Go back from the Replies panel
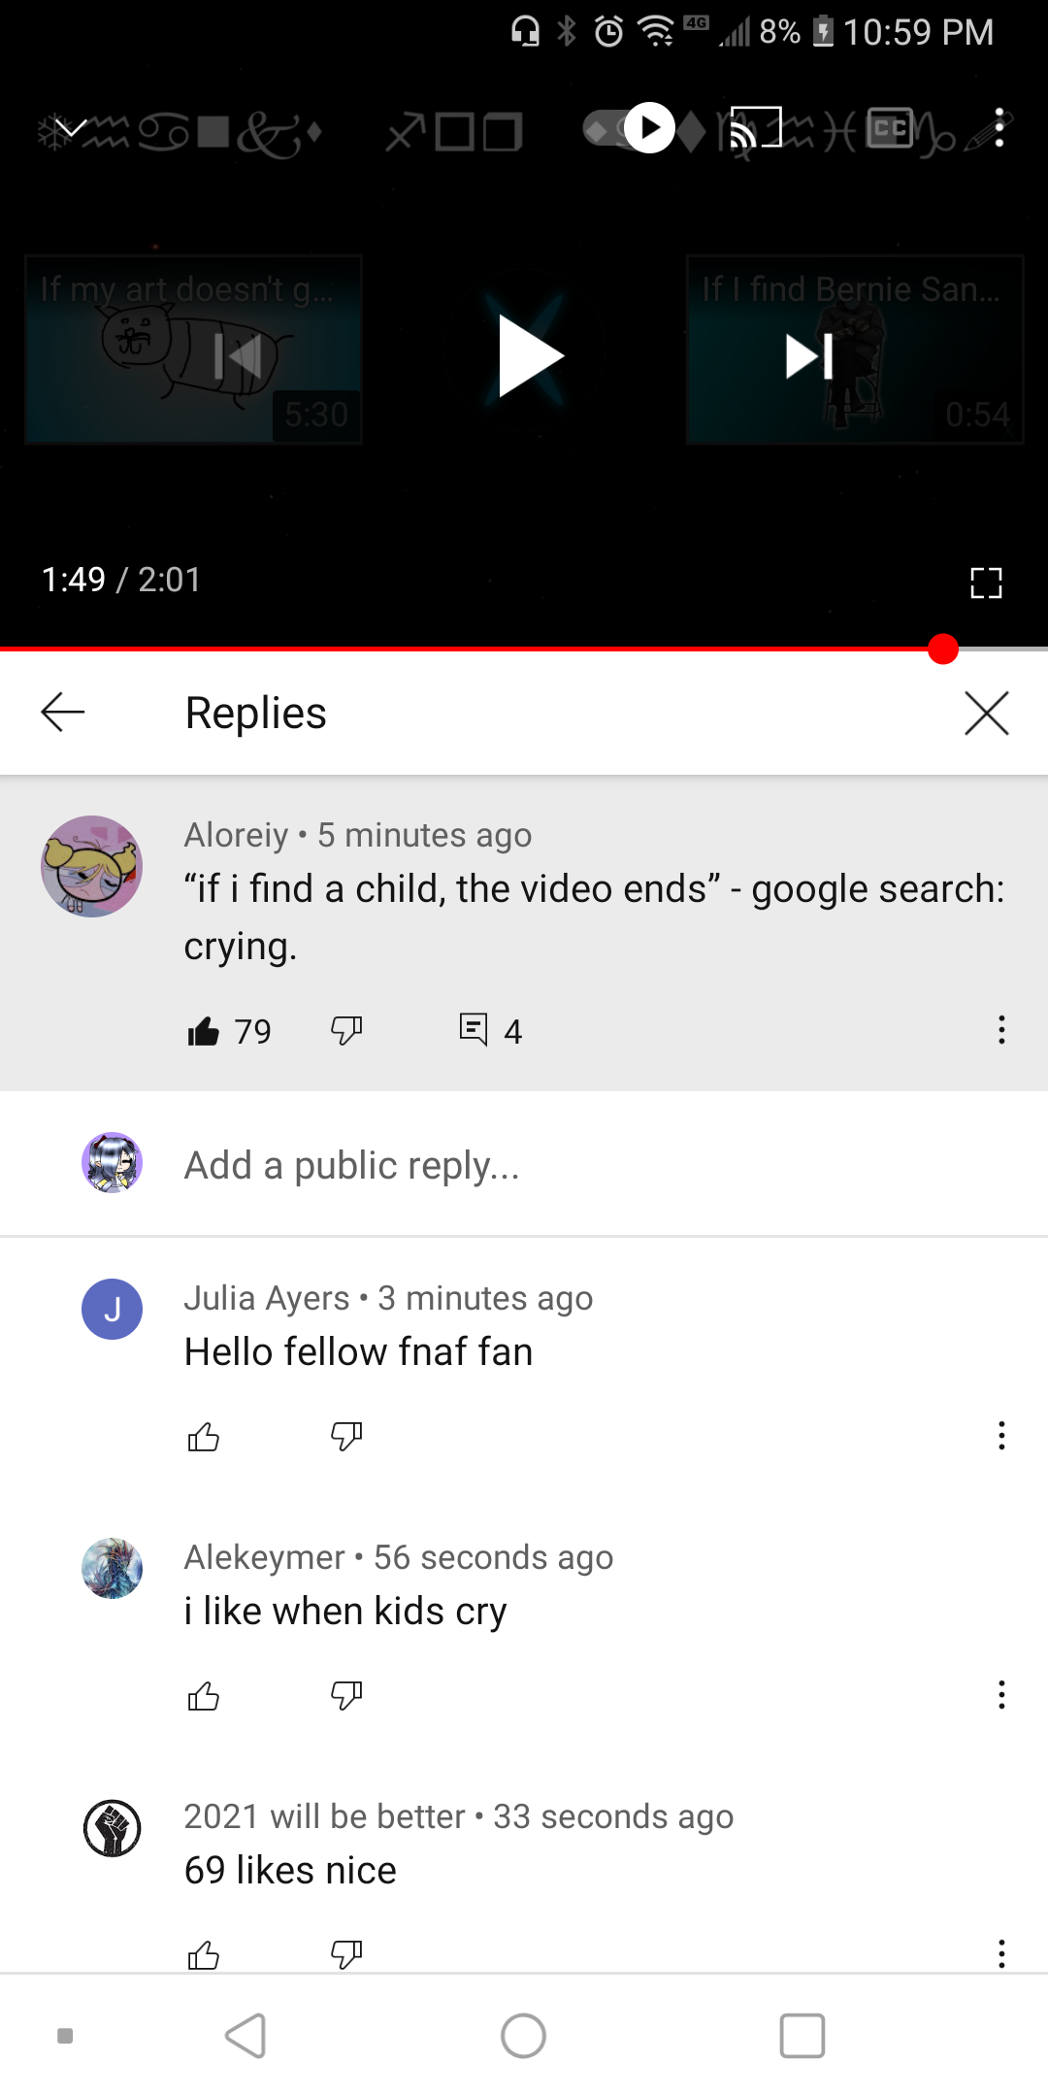The height and width of the screenshot is (2097, 1048). (x=63, y=713)
